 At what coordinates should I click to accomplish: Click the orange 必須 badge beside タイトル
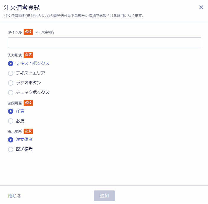coord(28,32)
